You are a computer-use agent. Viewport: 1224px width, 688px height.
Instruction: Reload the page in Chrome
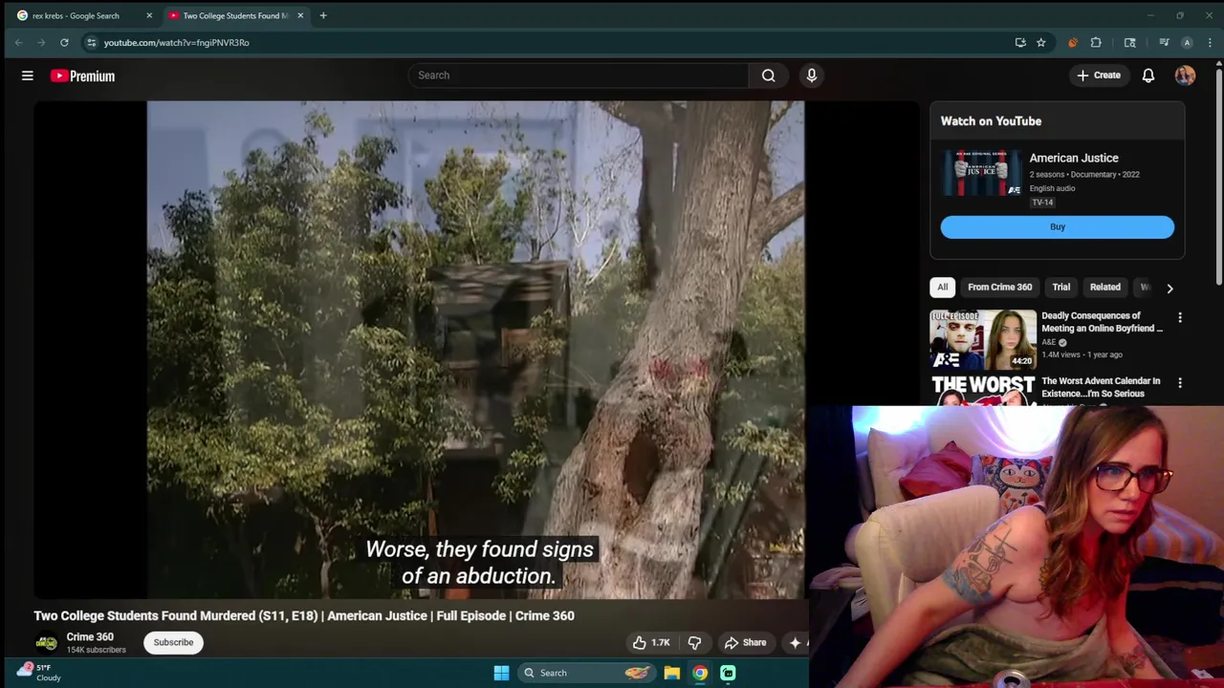pos(64,42)
